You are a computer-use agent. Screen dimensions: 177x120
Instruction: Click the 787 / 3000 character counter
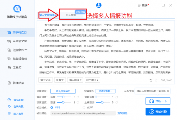[x=166, y=80]
